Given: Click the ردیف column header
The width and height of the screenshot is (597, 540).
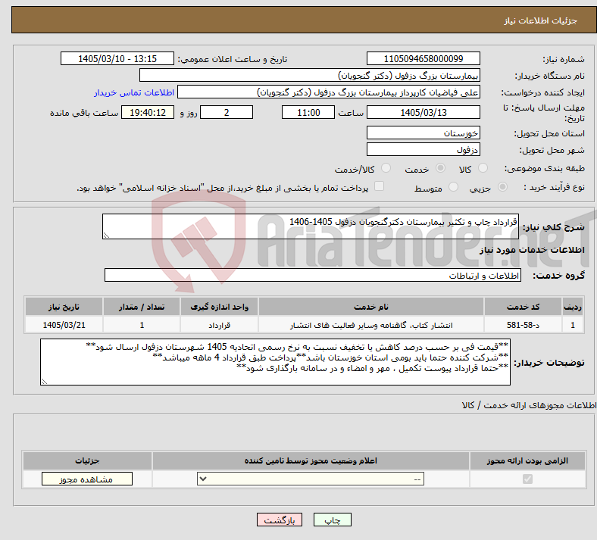Looking at the screenshot, I should point(573,307).
